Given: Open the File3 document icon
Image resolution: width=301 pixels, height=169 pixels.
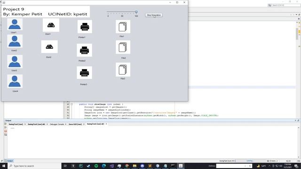Looking at the screenshot, I should pos(123,69).
